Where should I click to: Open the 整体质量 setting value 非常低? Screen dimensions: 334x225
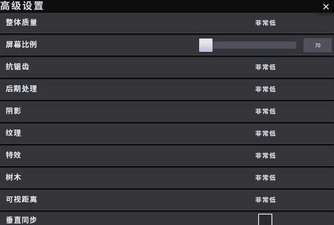(x=265, y=23)
